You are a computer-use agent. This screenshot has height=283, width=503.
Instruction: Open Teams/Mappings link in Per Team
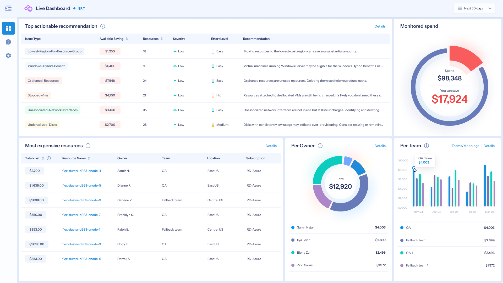pos(465,146)
